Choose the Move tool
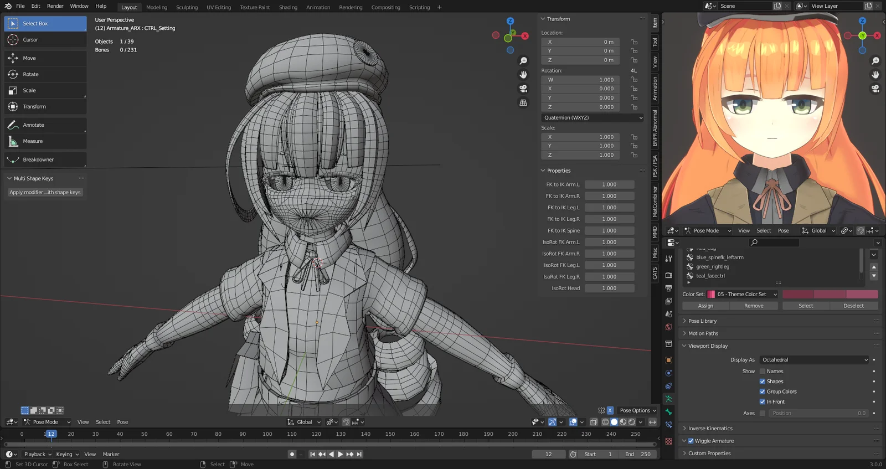 coord(45,58)
